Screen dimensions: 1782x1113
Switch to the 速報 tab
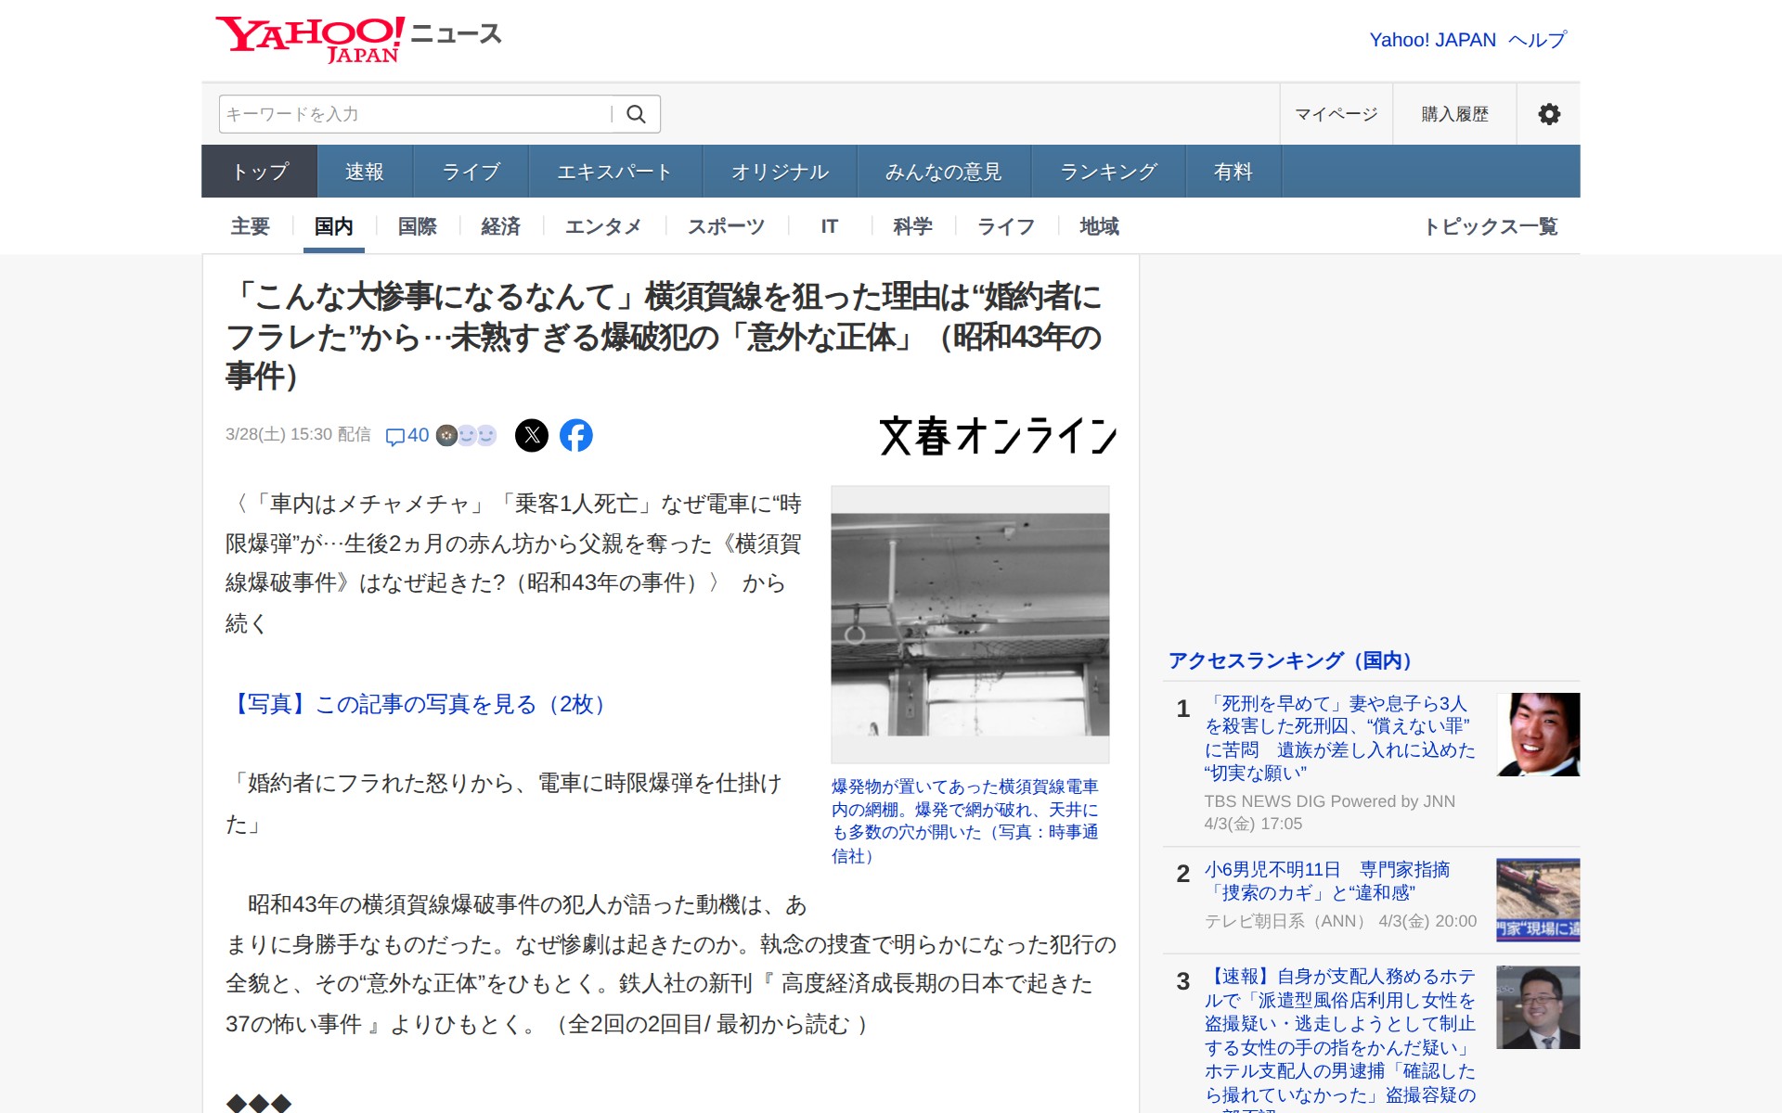coord(365,172)
